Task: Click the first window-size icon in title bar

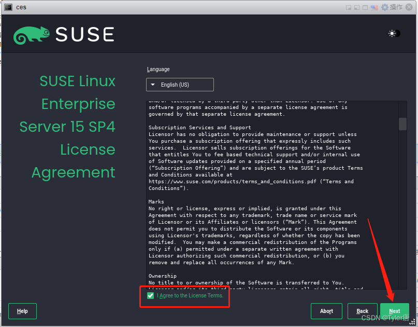Action: point(349,7)
